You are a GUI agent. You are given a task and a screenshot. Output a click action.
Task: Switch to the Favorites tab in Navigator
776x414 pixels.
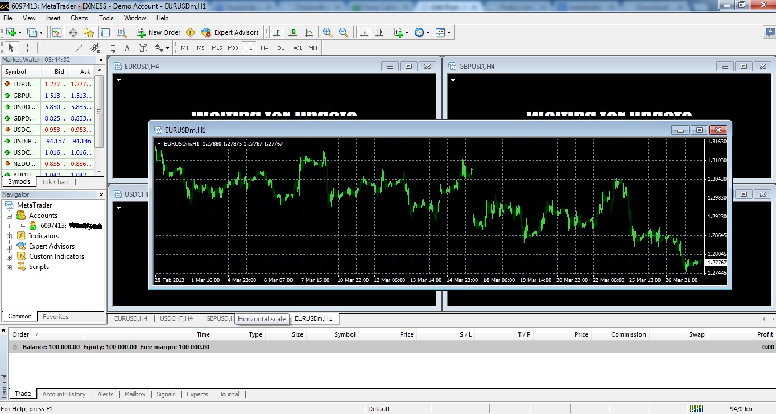coord(56,317)
